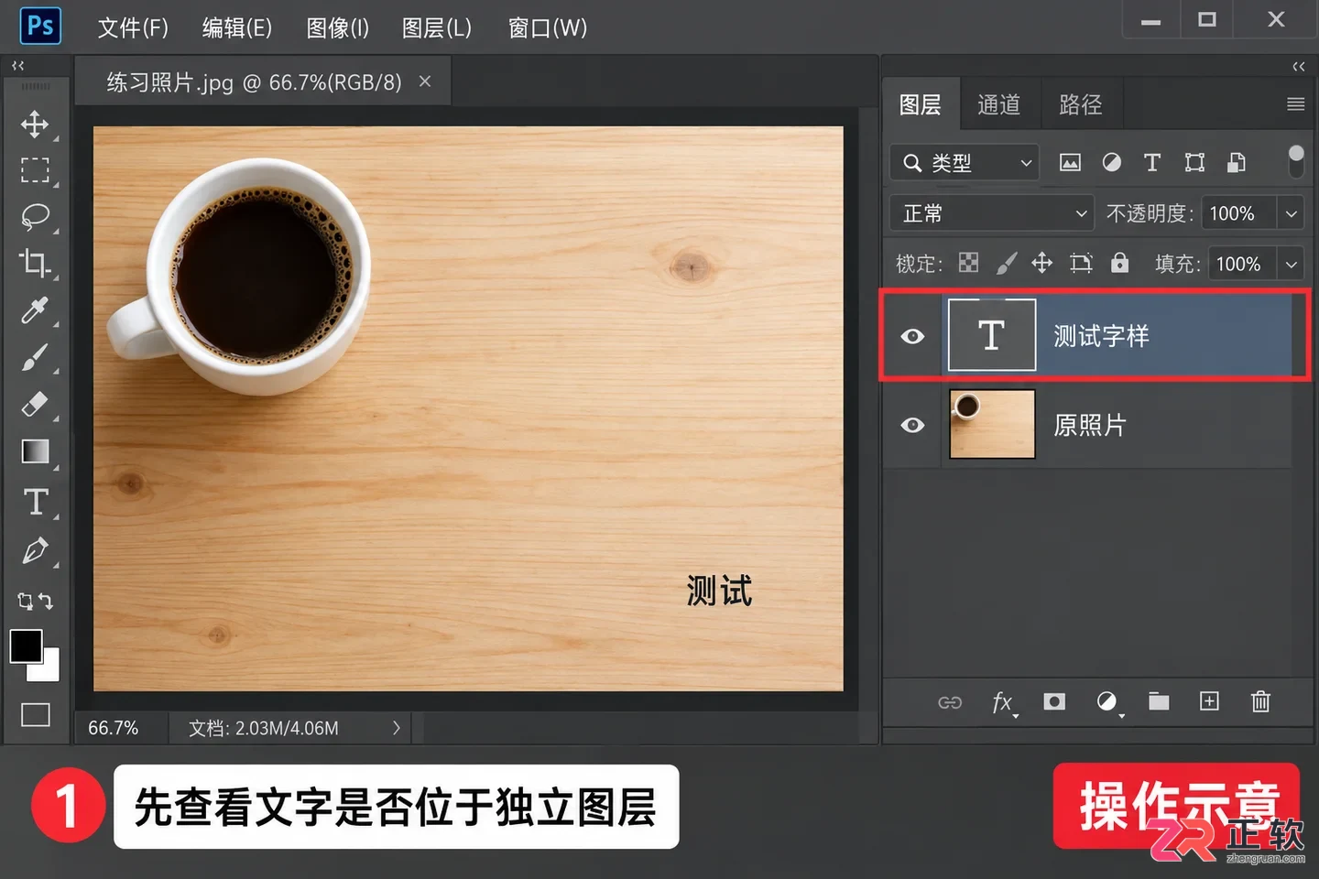Switch to the 通道 tab

coord(998,104)
